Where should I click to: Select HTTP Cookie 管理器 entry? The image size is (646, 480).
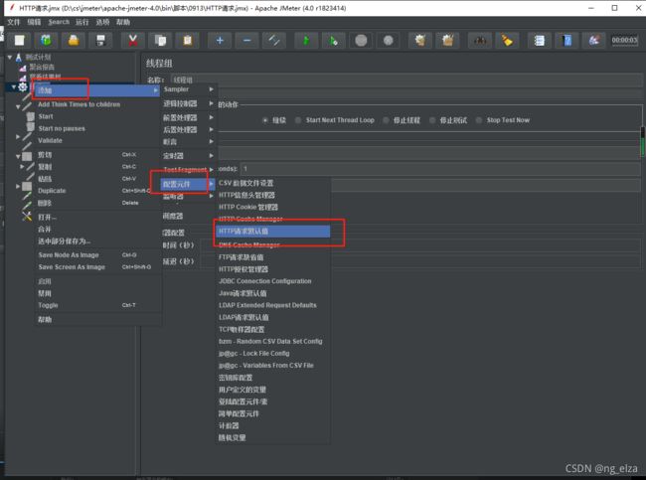[248, 207]
